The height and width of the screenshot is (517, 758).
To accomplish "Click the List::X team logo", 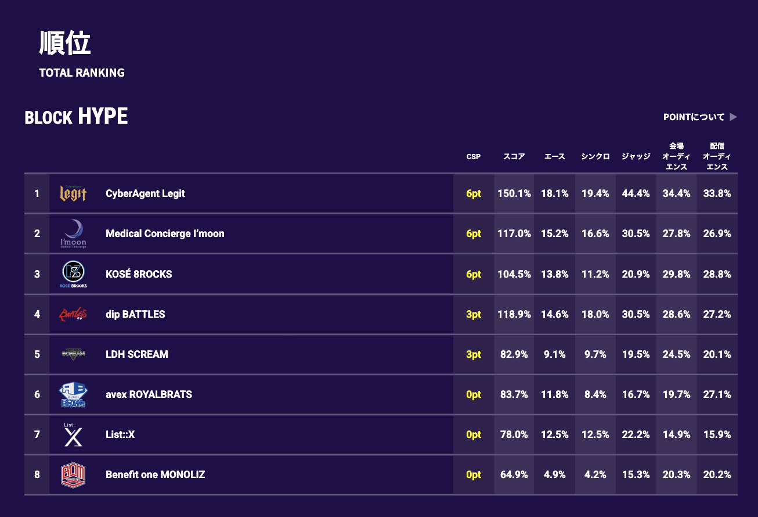I will [x=73, y=435].
